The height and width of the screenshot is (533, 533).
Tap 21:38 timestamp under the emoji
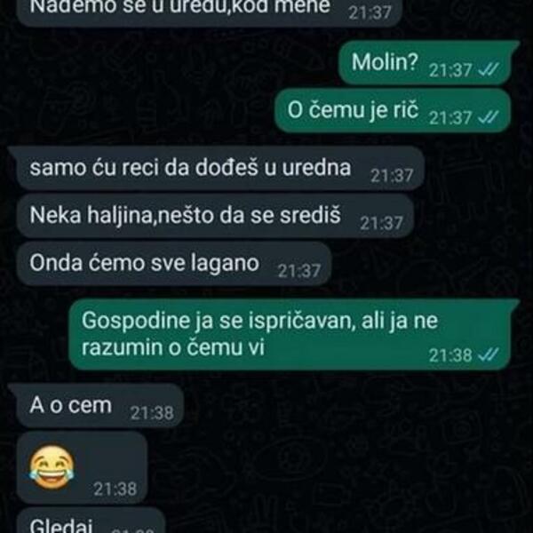pos(115,489)
